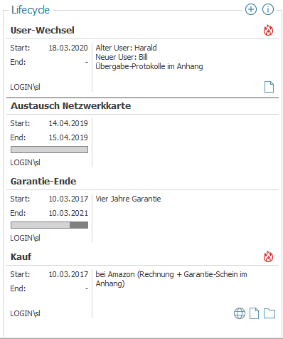Open the globe web link in Kauf
The width and height of the screenshot is (283, 339).
click(240, 313)
